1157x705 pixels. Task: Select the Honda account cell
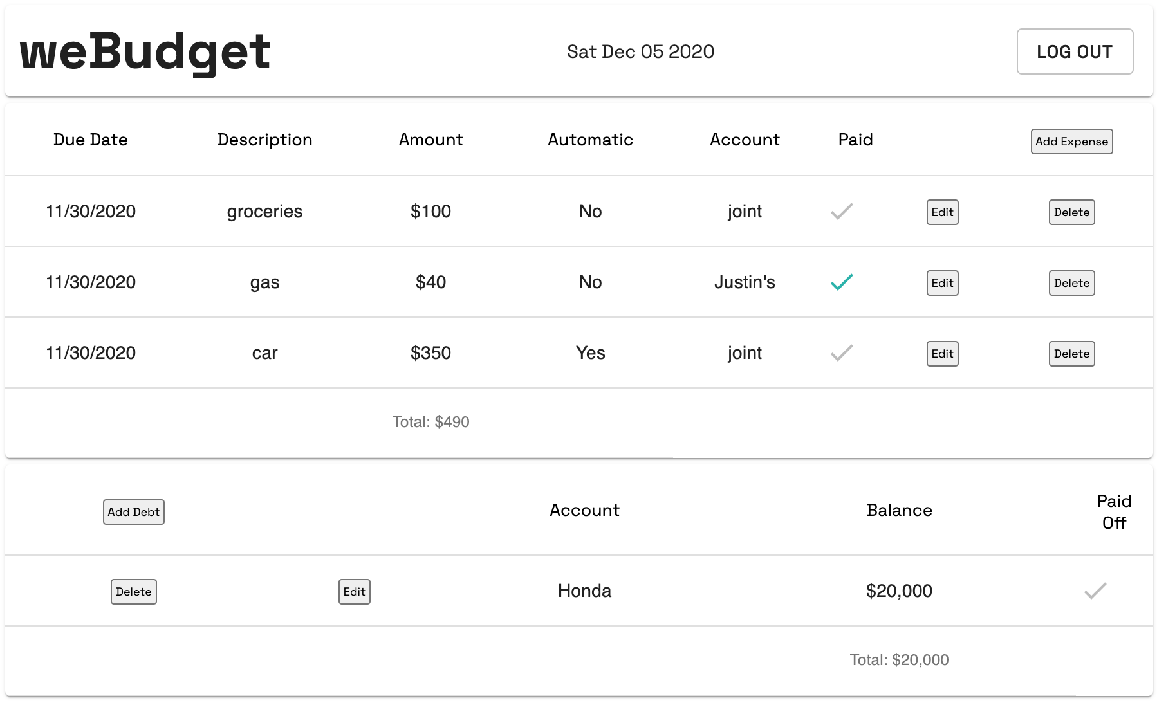click(x=584, y=591)
